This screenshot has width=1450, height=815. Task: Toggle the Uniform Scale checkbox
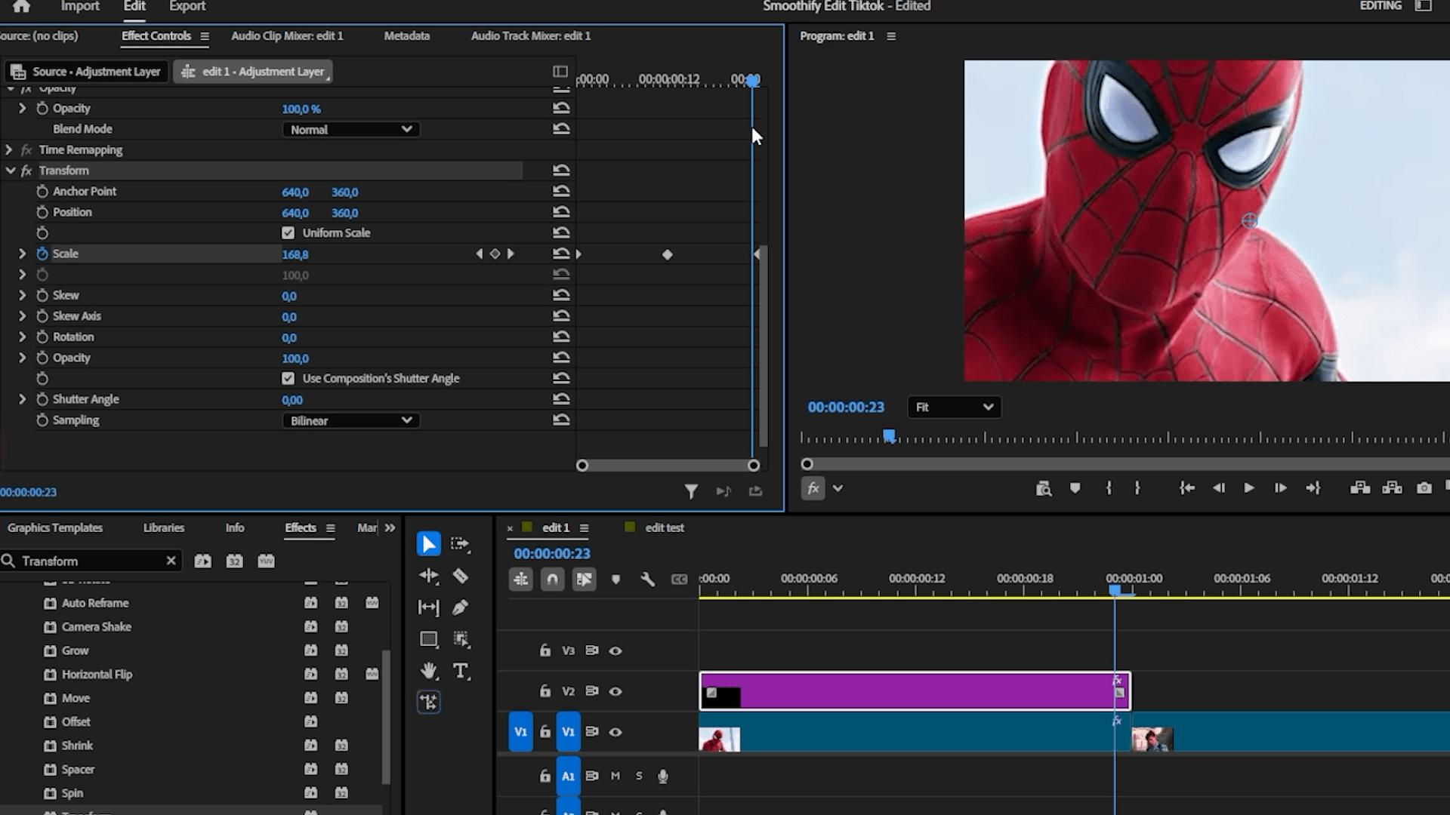tap(288, 233)
